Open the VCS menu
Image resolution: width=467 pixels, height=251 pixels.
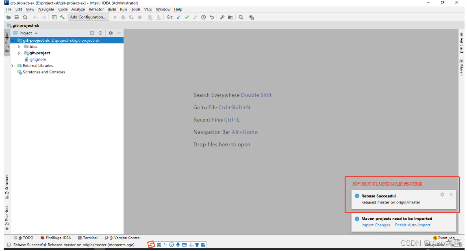tap(148, 9)
